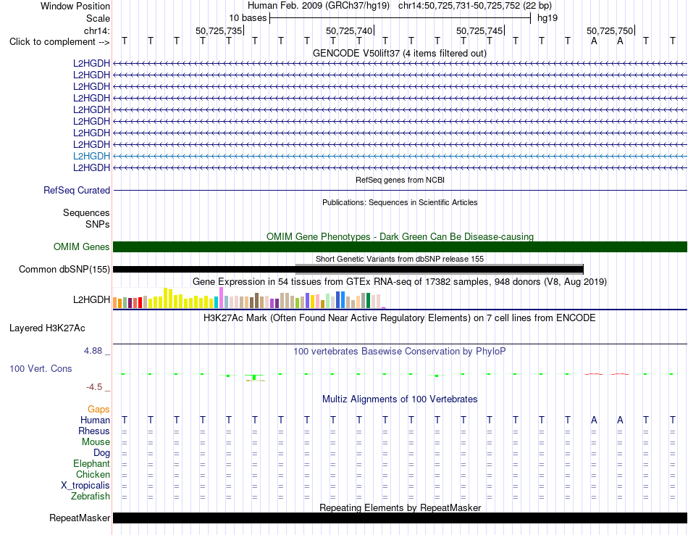Open 'Publications: Sequences in Scientific Articles' title
This screenshot has width=688, height=535.
pyautogui.click(x=400, y=202)
